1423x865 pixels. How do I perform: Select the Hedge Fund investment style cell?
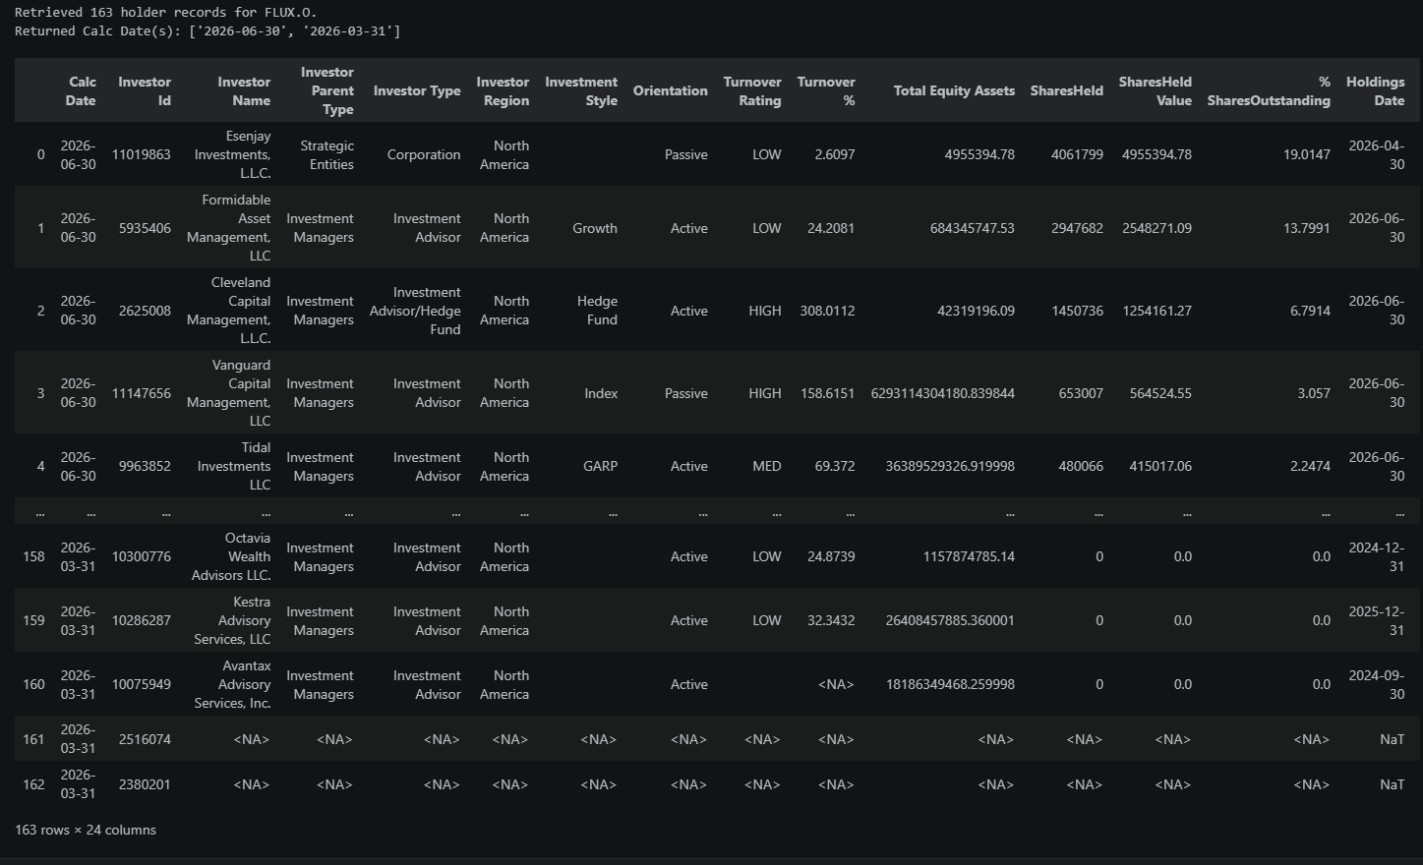tap(598, 311)
